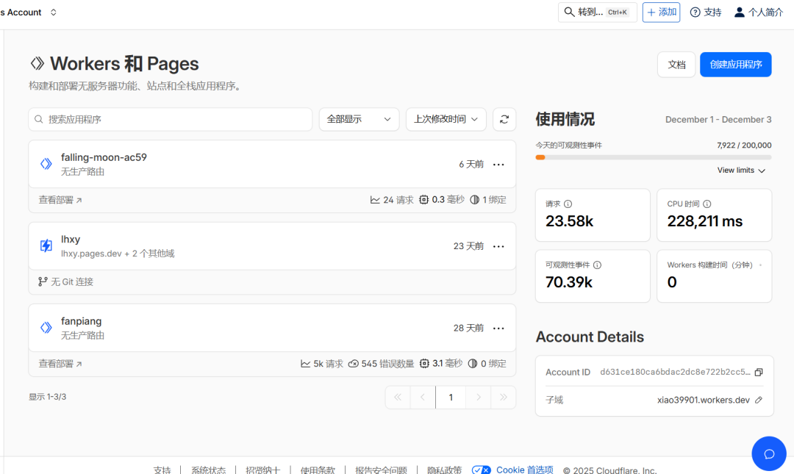The height and width of the screenshot is (474, 794).
Task: Click footer 使用条款 link
Action: pyautogui.click(x=318, y=470)
